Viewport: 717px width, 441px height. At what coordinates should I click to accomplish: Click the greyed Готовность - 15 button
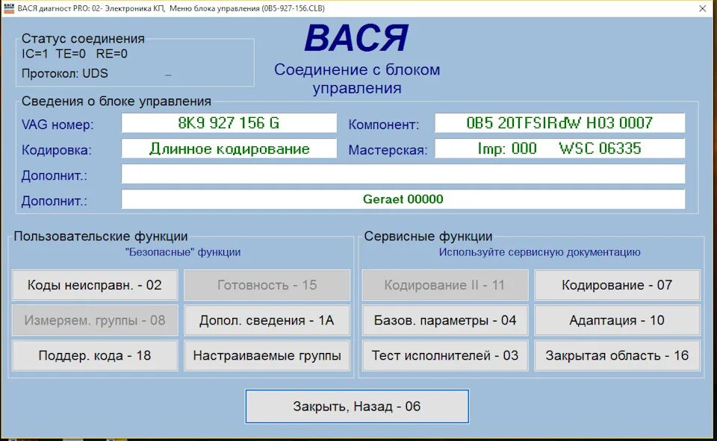(267, 285)
